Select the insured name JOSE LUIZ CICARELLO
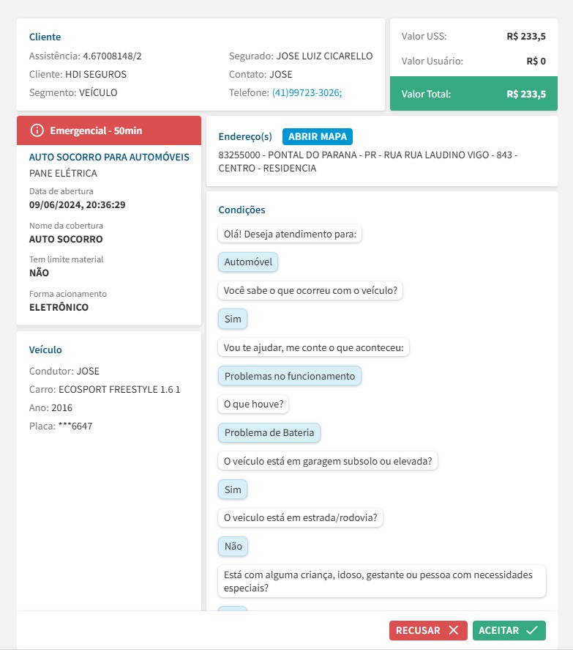Viewport: 573px width, 650px height. tap(324, 56)
